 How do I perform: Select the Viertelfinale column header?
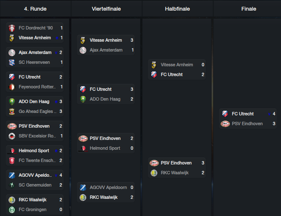(x=106, y=9)
